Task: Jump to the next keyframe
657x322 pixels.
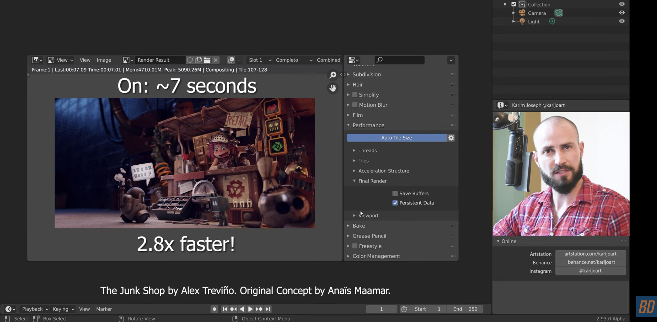Action: [259, 309]
